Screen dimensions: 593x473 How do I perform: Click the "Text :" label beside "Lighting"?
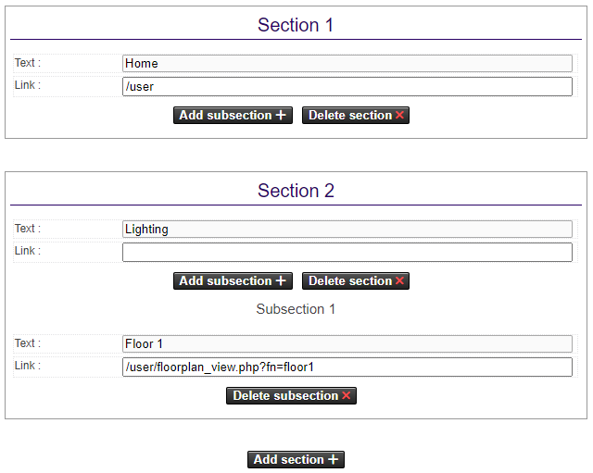point(28,229)
